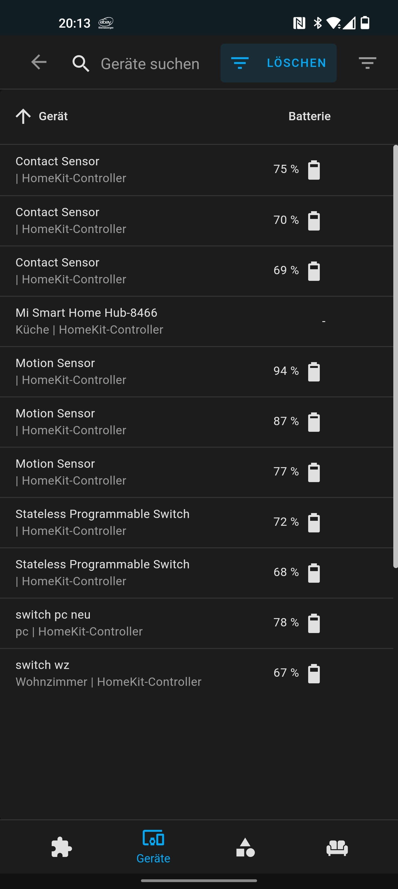Open the switch wz device row
Viewport: 398px width, 889px height.
point(197,673)
